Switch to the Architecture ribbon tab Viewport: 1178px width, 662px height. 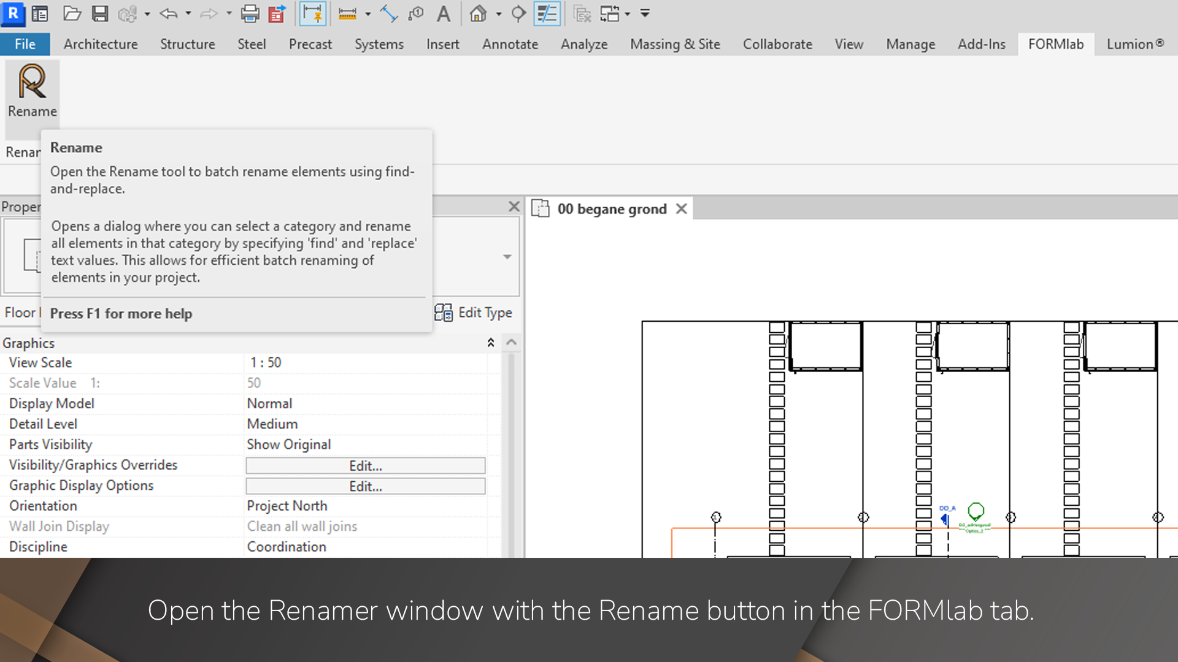click(101, 44)
